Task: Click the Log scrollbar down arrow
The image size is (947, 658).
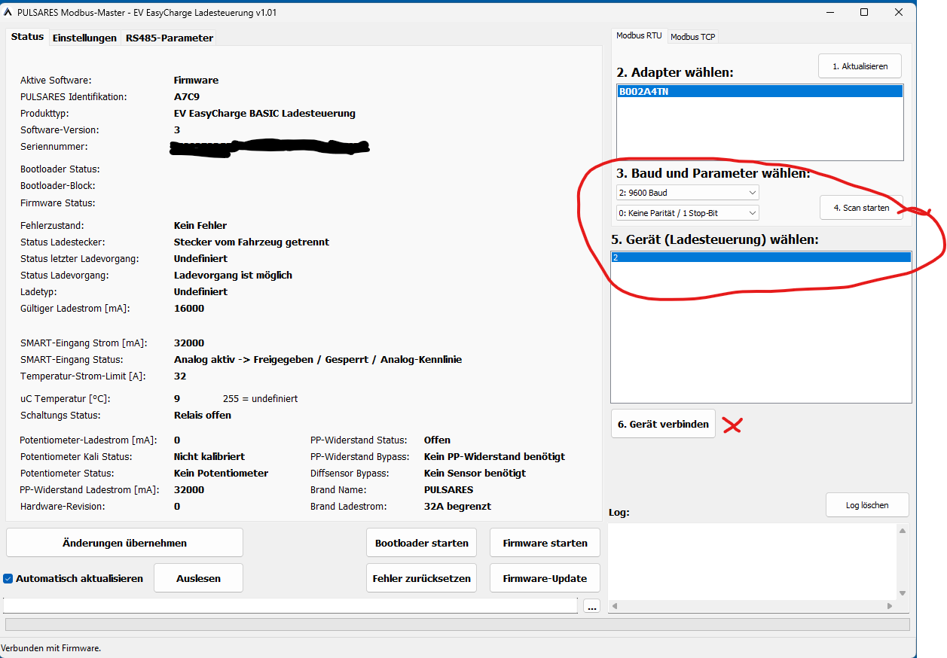Action: [903, 593]
